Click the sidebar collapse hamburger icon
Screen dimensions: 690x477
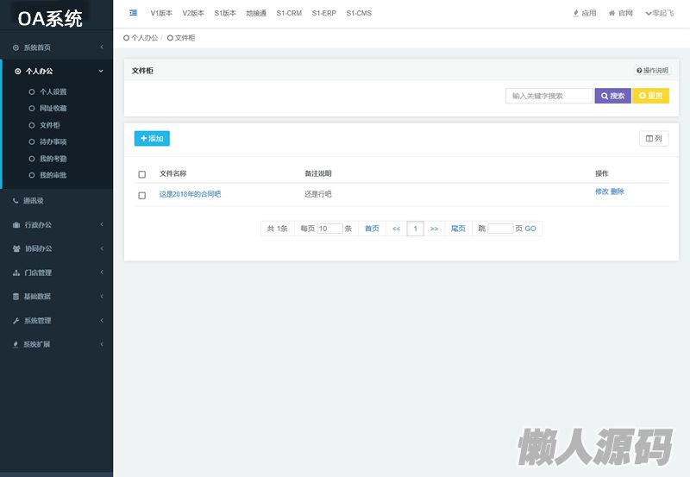pyautogui.click(x=133, y=13)
